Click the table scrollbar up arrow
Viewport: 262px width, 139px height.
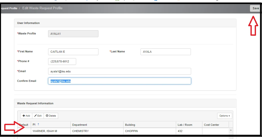point(231,130)
